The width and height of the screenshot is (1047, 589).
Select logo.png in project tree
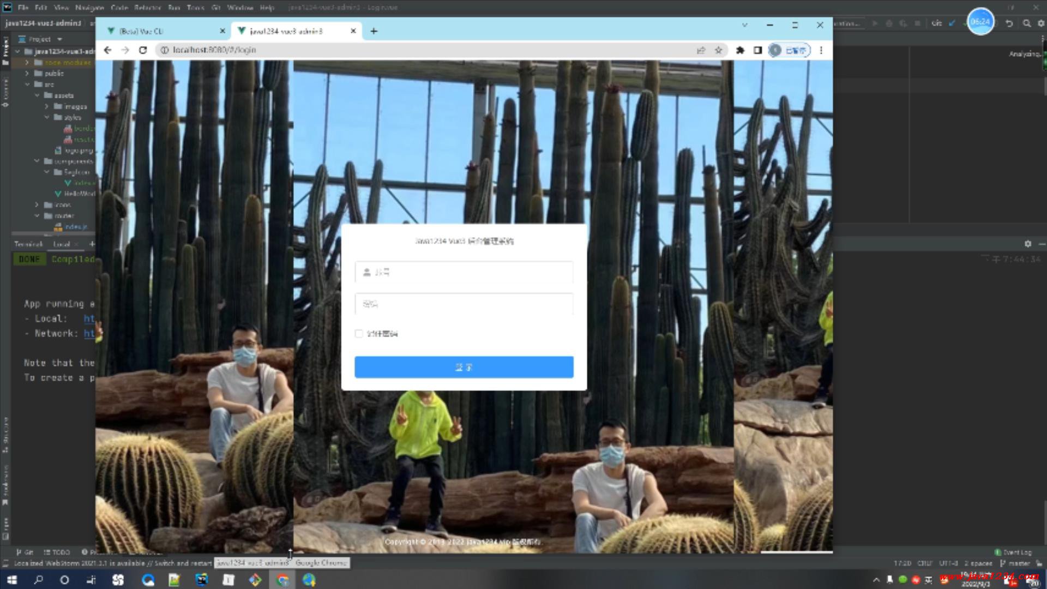coord(74,150)
